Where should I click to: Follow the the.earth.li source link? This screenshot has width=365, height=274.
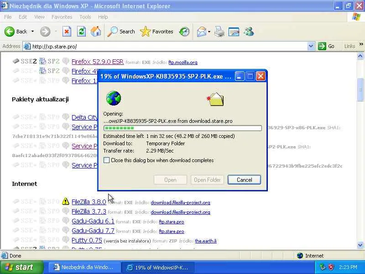coord(206,241)
